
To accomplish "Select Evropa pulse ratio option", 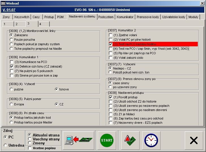I will tap(11, 104).
